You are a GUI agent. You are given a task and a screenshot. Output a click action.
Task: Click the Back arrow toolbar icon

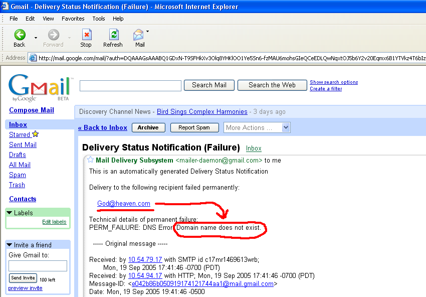pyautogui.click(x=20, y=35)
